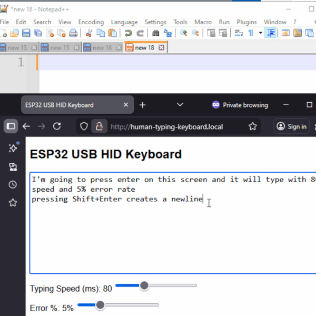Screen dimensions: 316x316
Task: Open the Plugins menu
Action: [x=246, y=22]
